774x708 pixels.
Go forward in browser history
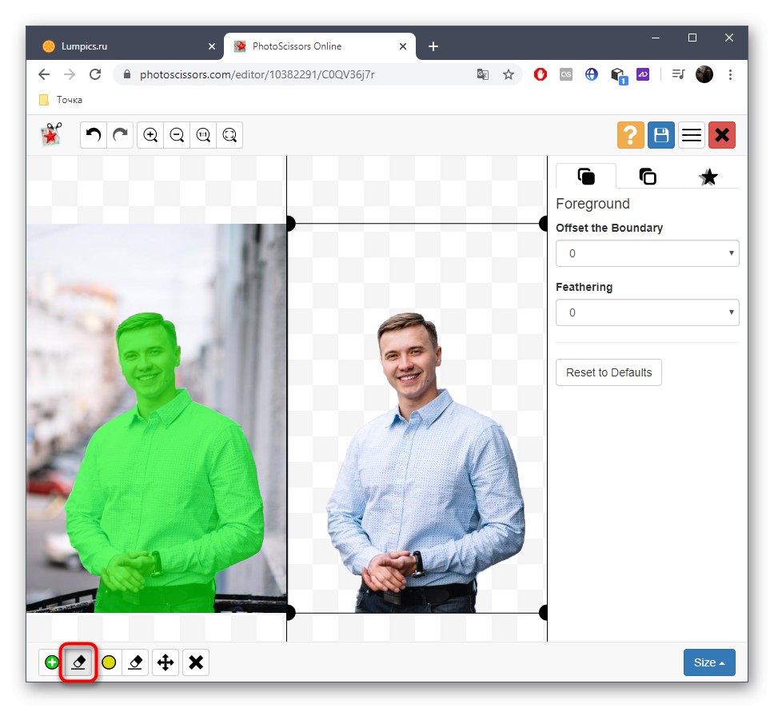(x=70, y=74)
